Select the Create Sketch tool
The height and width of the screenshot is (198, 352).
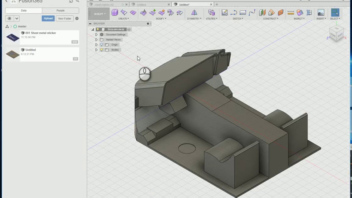click(x=224, y=13)
